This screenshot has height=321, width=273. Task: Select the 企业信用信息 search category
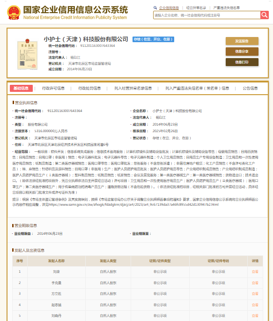click(169, 8)
